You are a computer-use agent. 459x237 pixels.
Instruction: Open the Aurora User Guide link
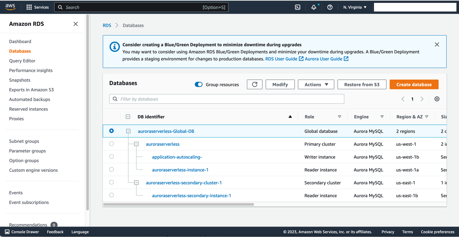click(x=327, y=59)
